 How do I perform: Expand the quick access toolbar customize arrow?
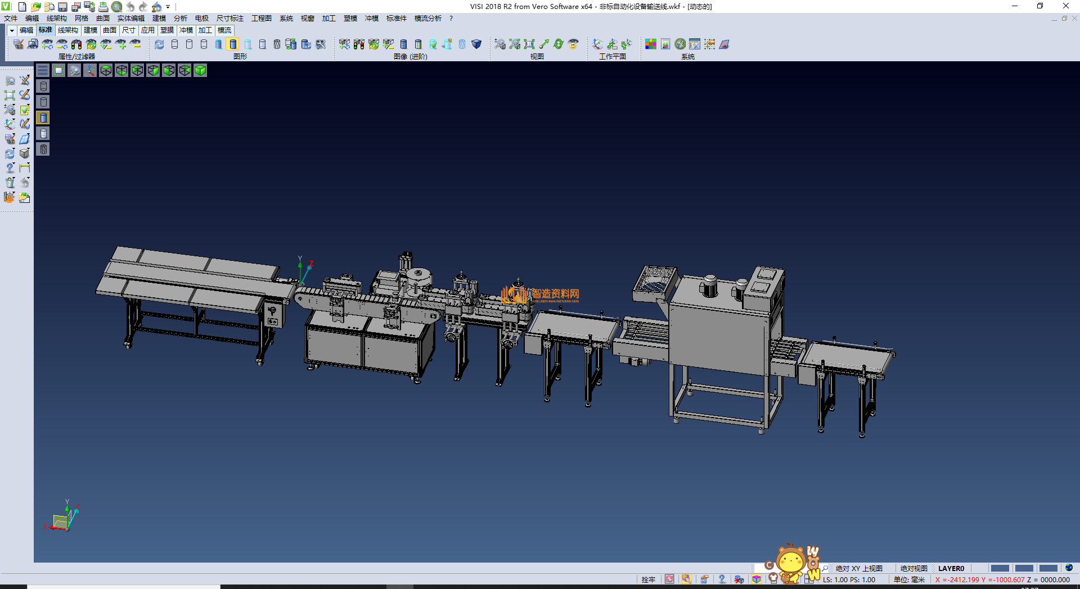[x=168, y=7]
